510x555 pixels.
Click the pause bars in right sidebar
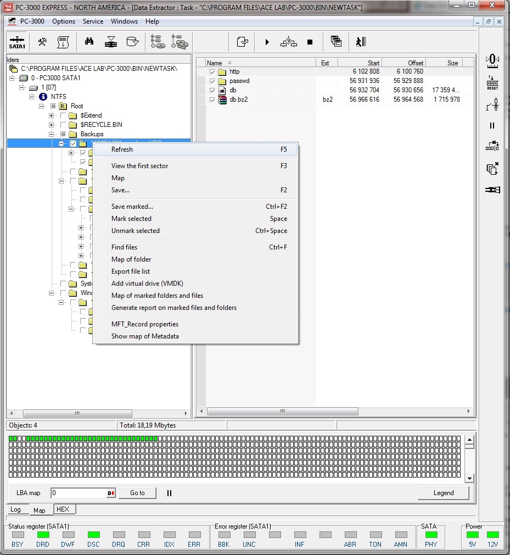click(x=492, y=126)
